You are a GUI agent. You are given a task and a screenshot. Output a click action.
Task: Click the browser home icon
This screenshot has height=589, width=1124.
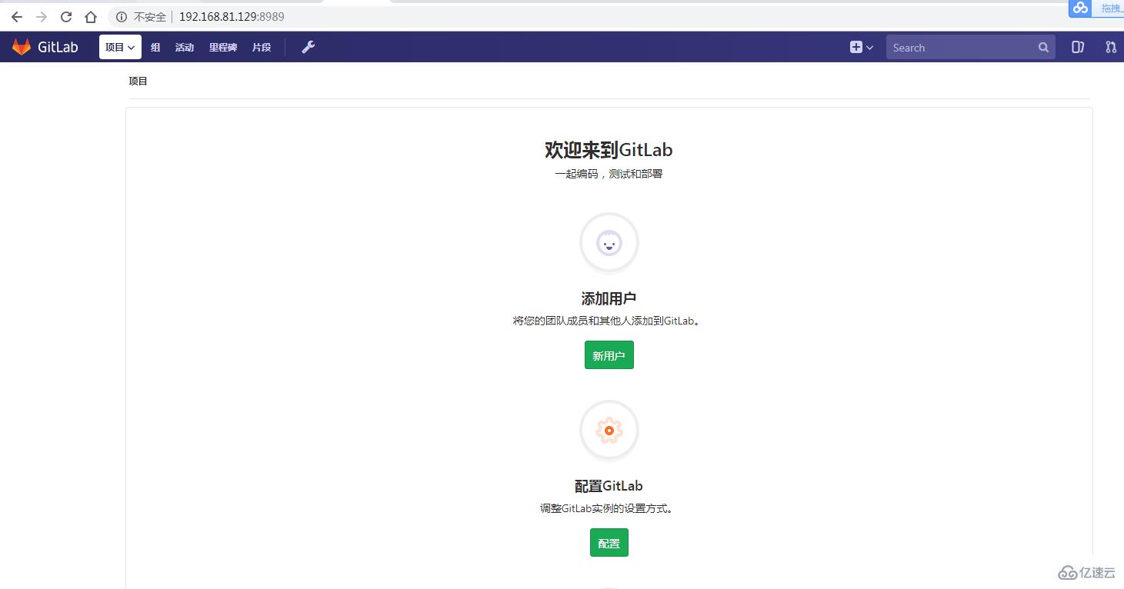point(91,16)
